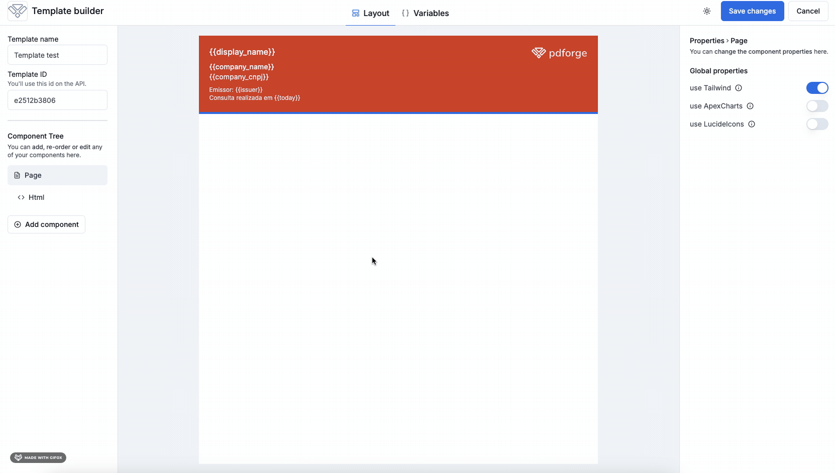Enable the use LucideIcons switch
The width and height of the screenshot is (835, 473).
(817, 124)
